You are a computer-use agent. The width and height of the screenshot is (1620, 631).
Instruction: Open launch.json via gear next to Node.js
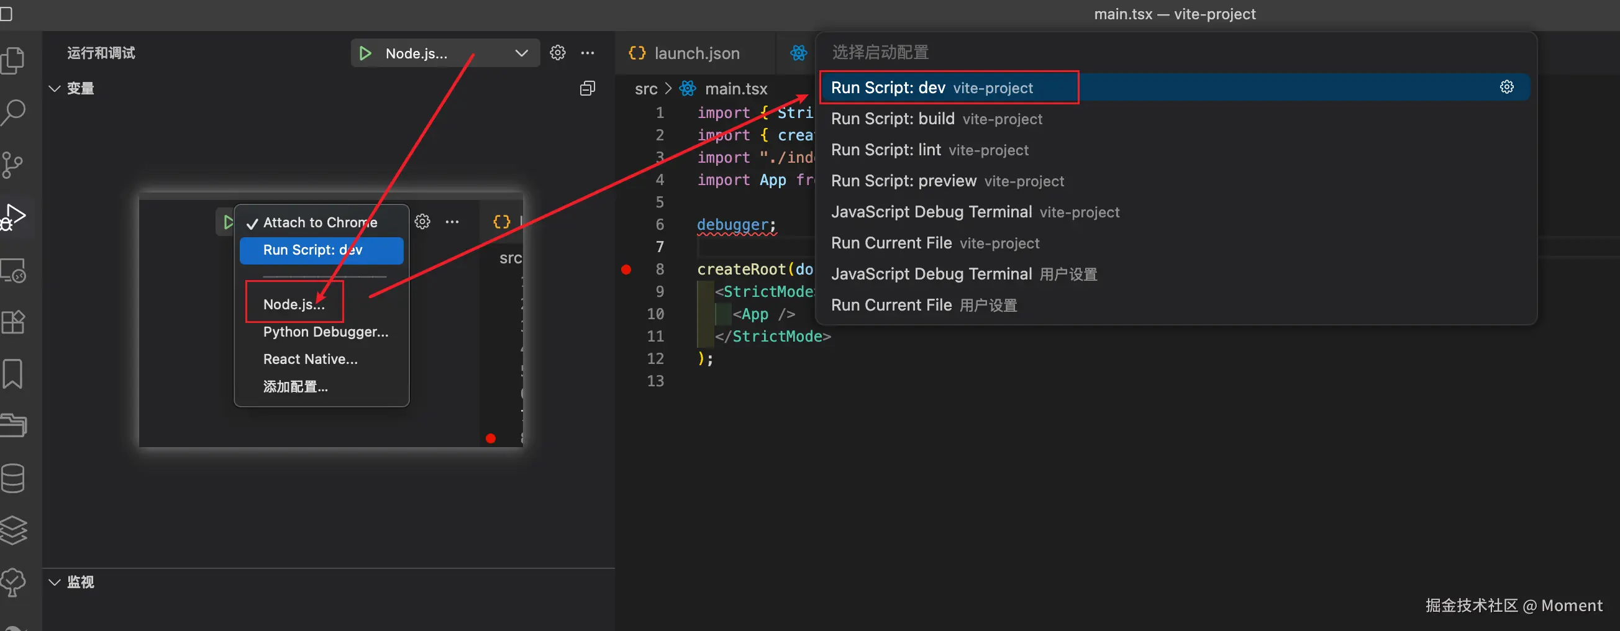click(557, 53)
